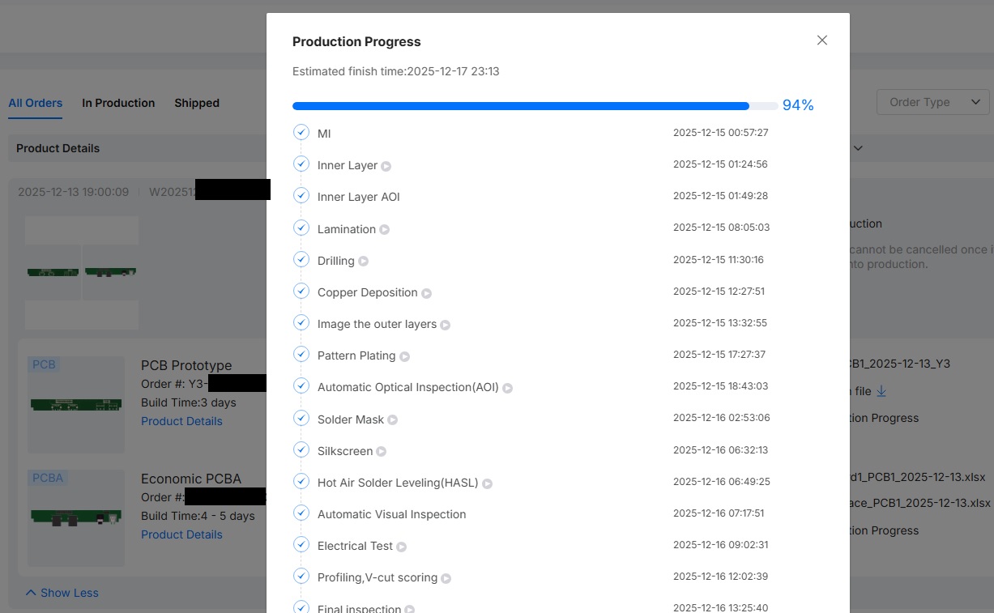Switch to the In Production tab
Image resolution: width=994 pixels, height=613 pixels.
click(118, 103)
